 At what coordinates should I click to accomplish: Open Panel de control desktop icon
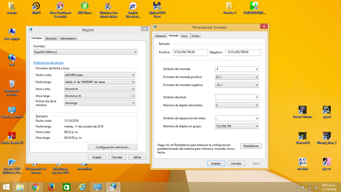coord(12,112)
